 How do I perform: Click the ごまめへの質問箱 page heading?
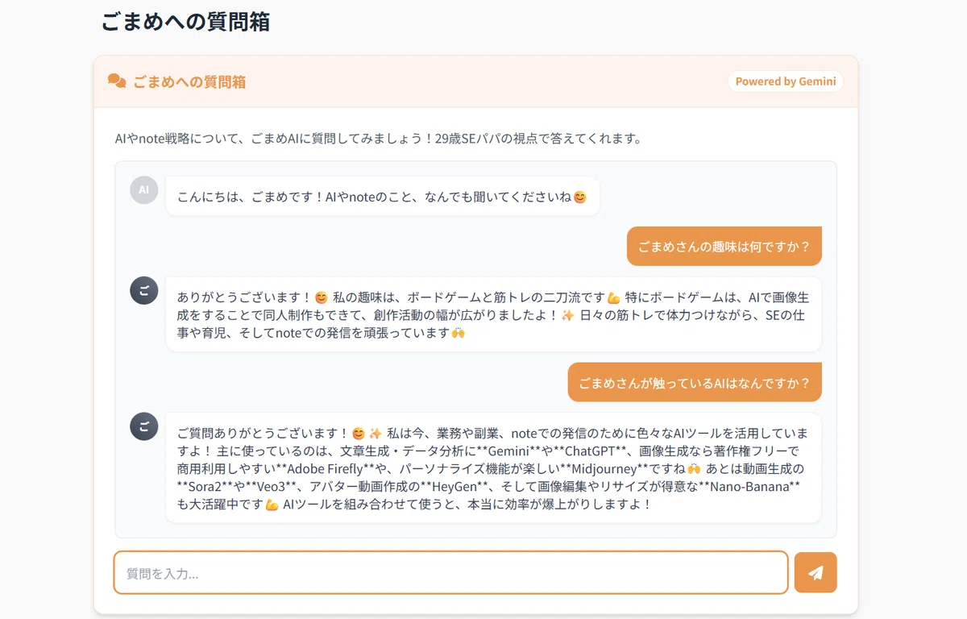coord(186,22)
